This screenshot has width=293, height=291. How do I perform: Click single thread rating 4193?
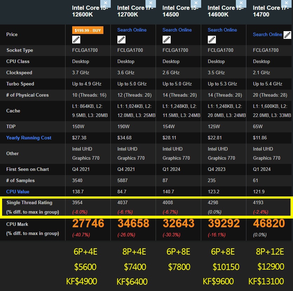258,202
